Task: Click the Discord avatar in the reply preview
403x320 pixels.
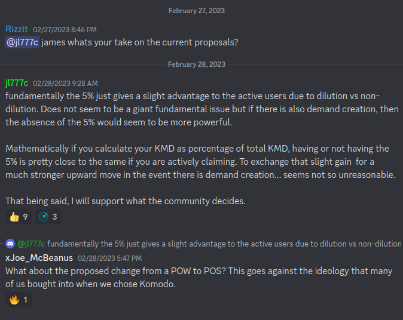Action: click(x=10, y=244)
